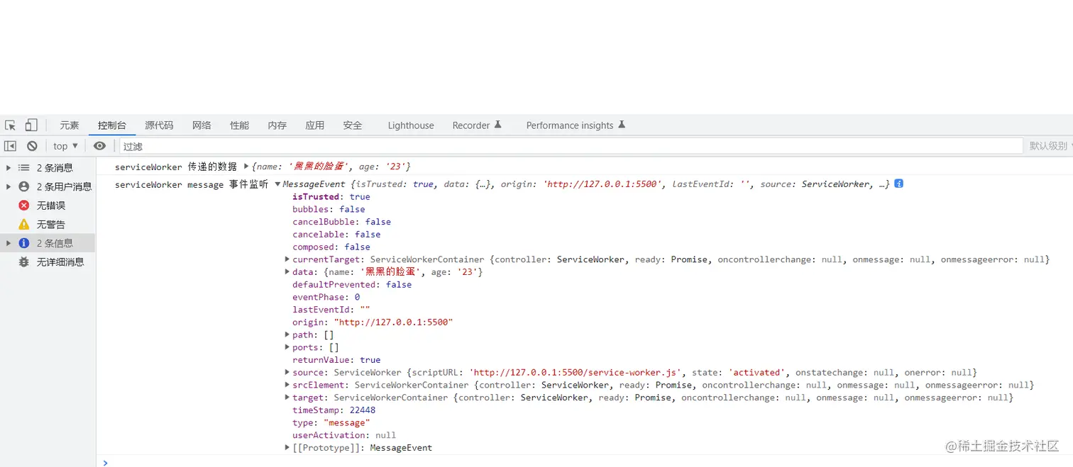
Task: Switch to the 性能 tab
Action: pos(240,125)
